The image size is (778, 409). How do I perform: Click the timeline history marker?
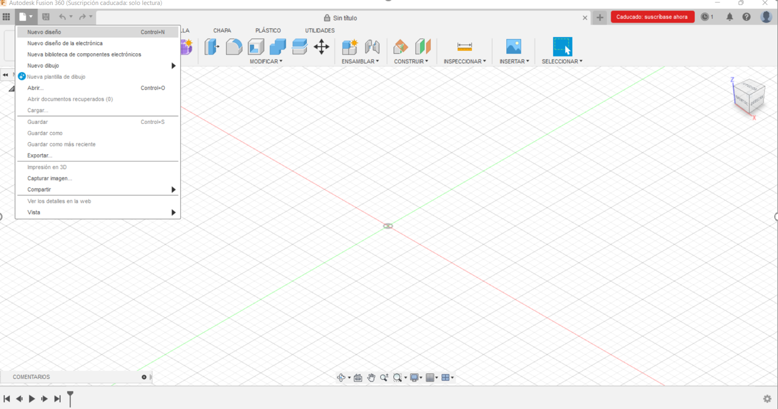[x=70, y=398]
